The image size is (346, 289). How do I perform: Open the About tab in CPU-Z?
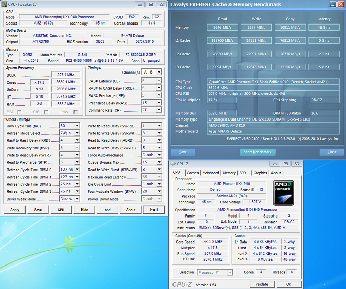[276, 173]
